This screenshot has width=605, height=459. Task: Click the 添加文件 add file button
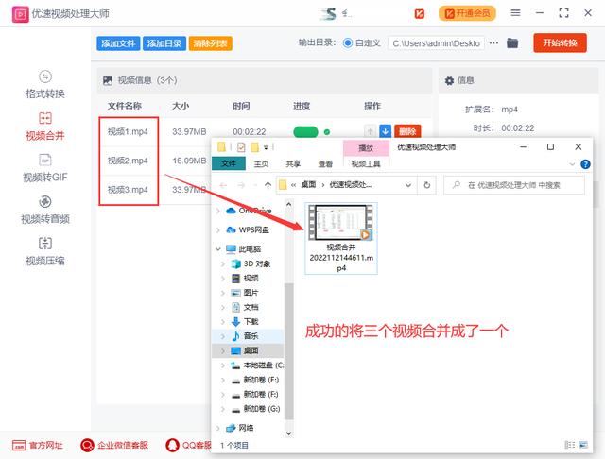coord(118,43)
